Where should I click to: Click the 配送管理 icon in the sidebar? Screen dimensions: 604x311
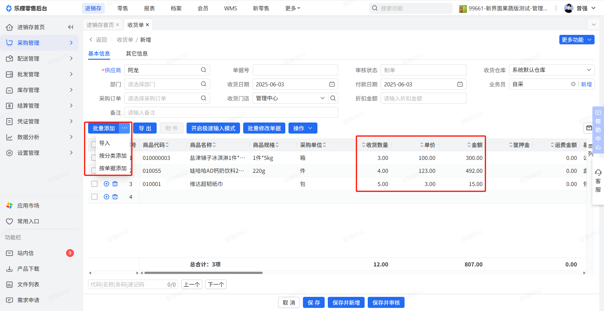click(9, 58)
